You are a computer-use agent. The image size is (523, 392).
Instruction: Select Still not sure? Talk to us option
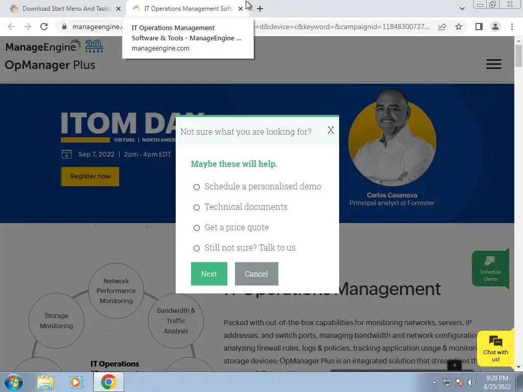(x=197, y=248)
